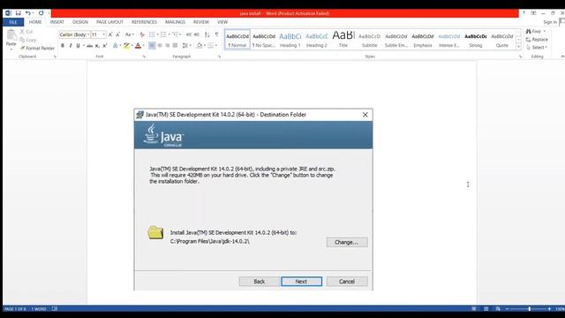Click the Save icon in Word's quick access toolbar

[x=18, y=13]
